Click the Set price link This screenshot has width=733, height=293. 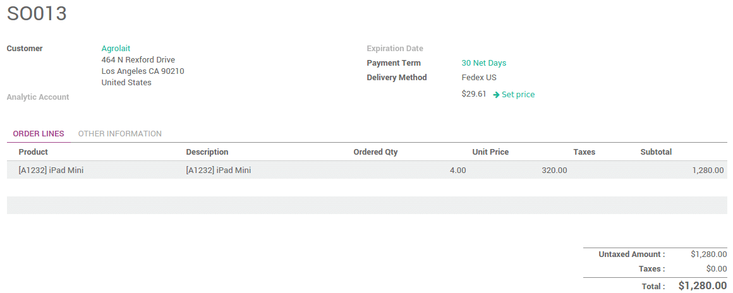click(x=518, y=95)
